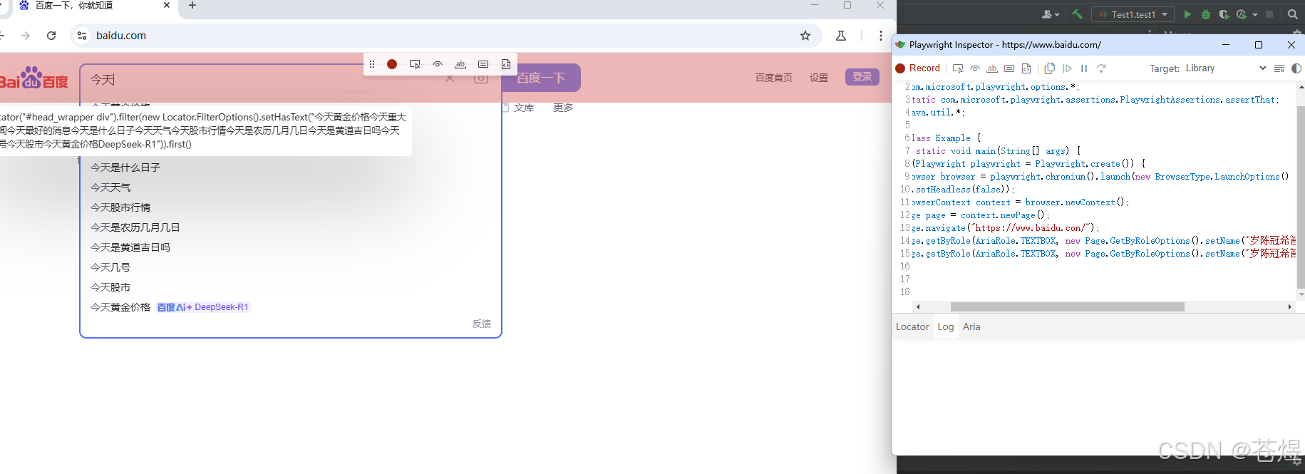Screen dimensions: 1305x474
Task: Click the Debug bug icon in IDE
Action: tap(1206, 14)
